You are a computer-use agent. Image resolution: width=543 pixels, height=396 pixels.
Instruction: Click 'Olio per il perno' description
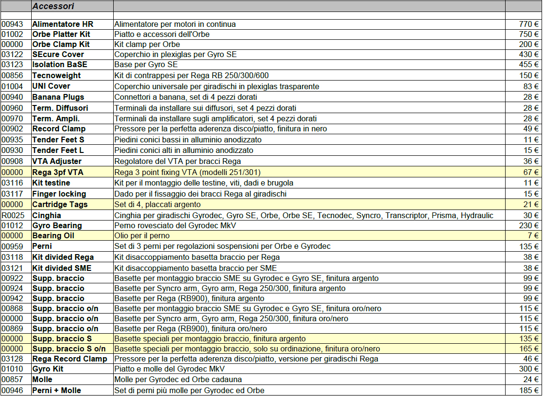point(142,236)
